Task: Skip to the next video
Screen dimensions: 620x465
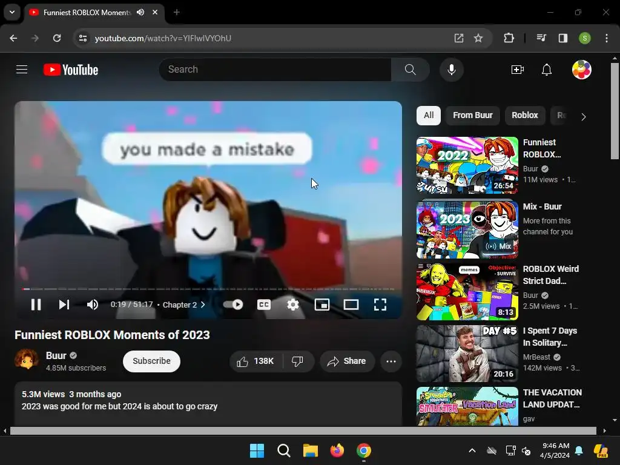Action: [x=64, y=305]
